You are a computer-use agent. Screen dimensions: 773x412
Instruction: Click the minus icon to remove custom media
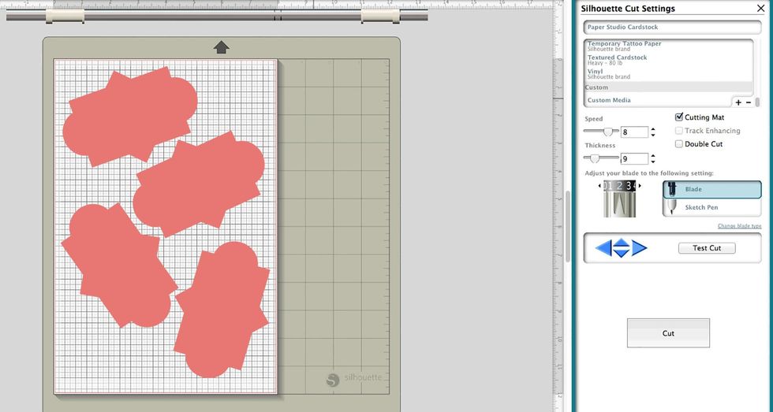(x=749, y=102)
